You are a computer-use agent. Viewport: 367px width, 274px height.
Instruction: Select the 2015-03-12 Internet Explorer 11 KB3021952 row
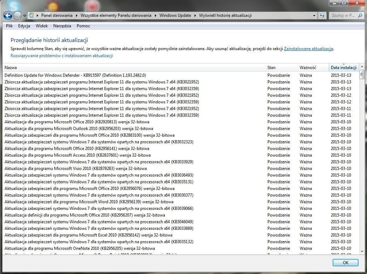tap(180, 95)
